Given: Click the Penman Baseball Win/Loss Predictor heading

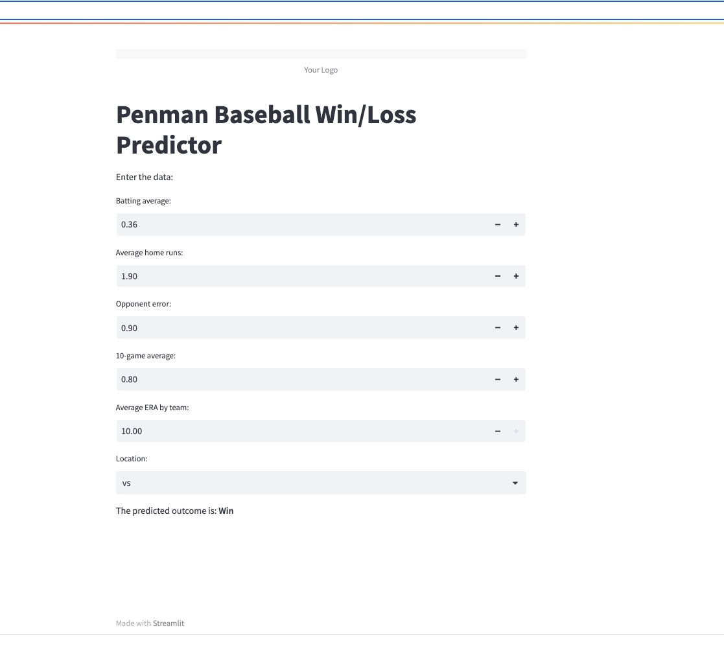Looking at the screenshot, I should click(266, 130).
